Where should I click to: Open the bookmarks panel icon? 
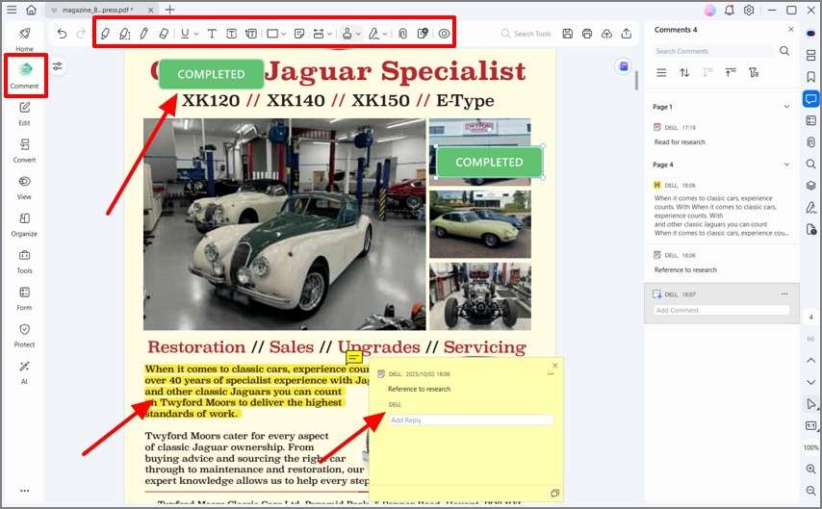coord(810,77)
